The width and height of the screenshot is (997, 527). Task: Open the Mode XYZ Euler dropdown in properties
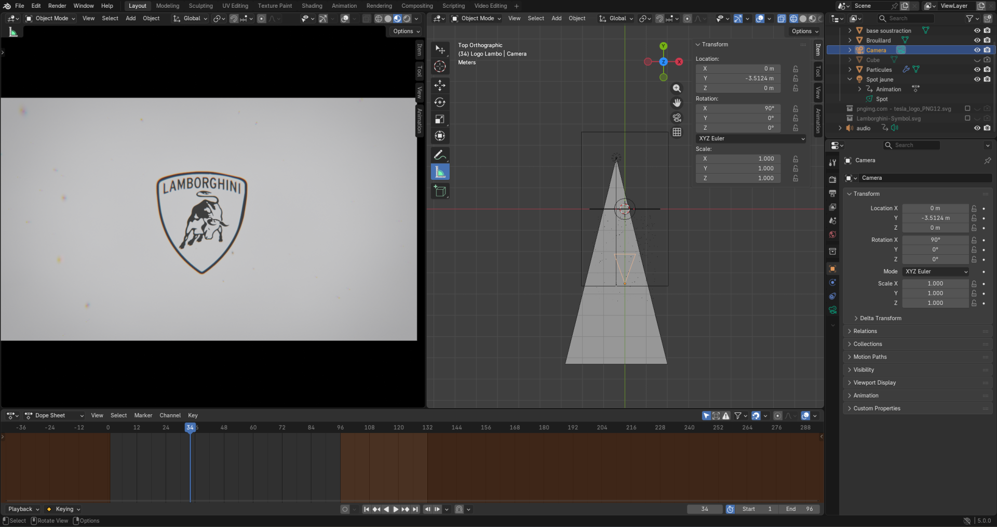pyautogui.click(x=935, y=272)
